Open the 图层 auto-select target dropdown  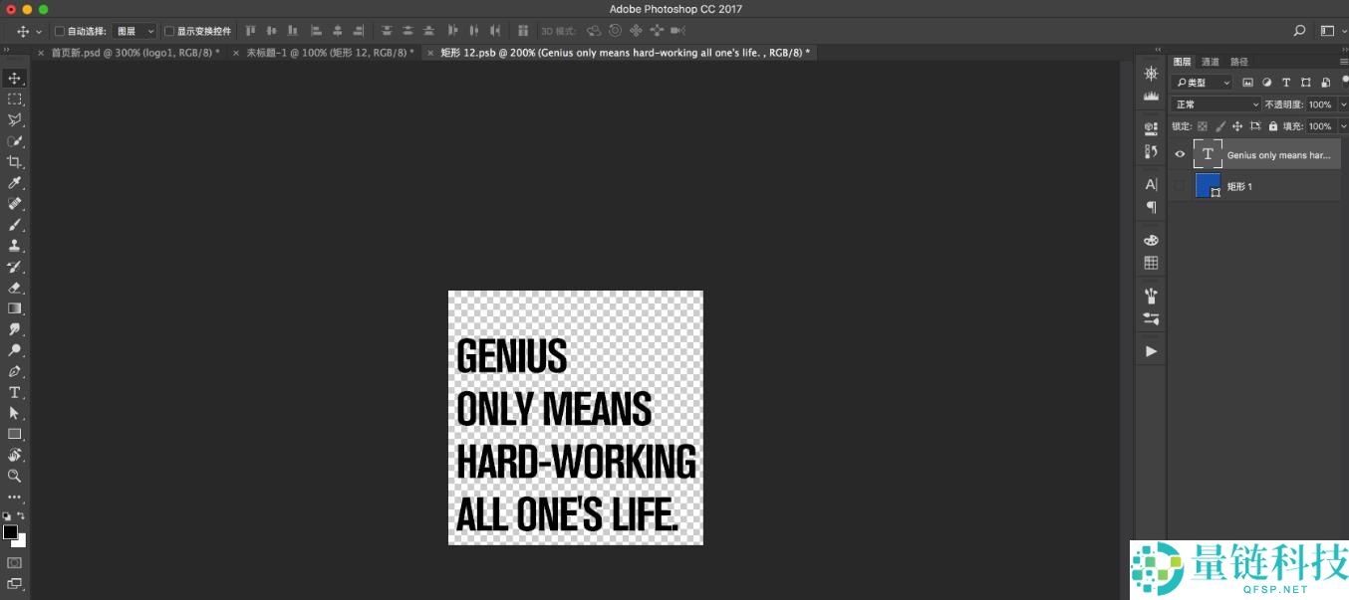tap(135, 32)
